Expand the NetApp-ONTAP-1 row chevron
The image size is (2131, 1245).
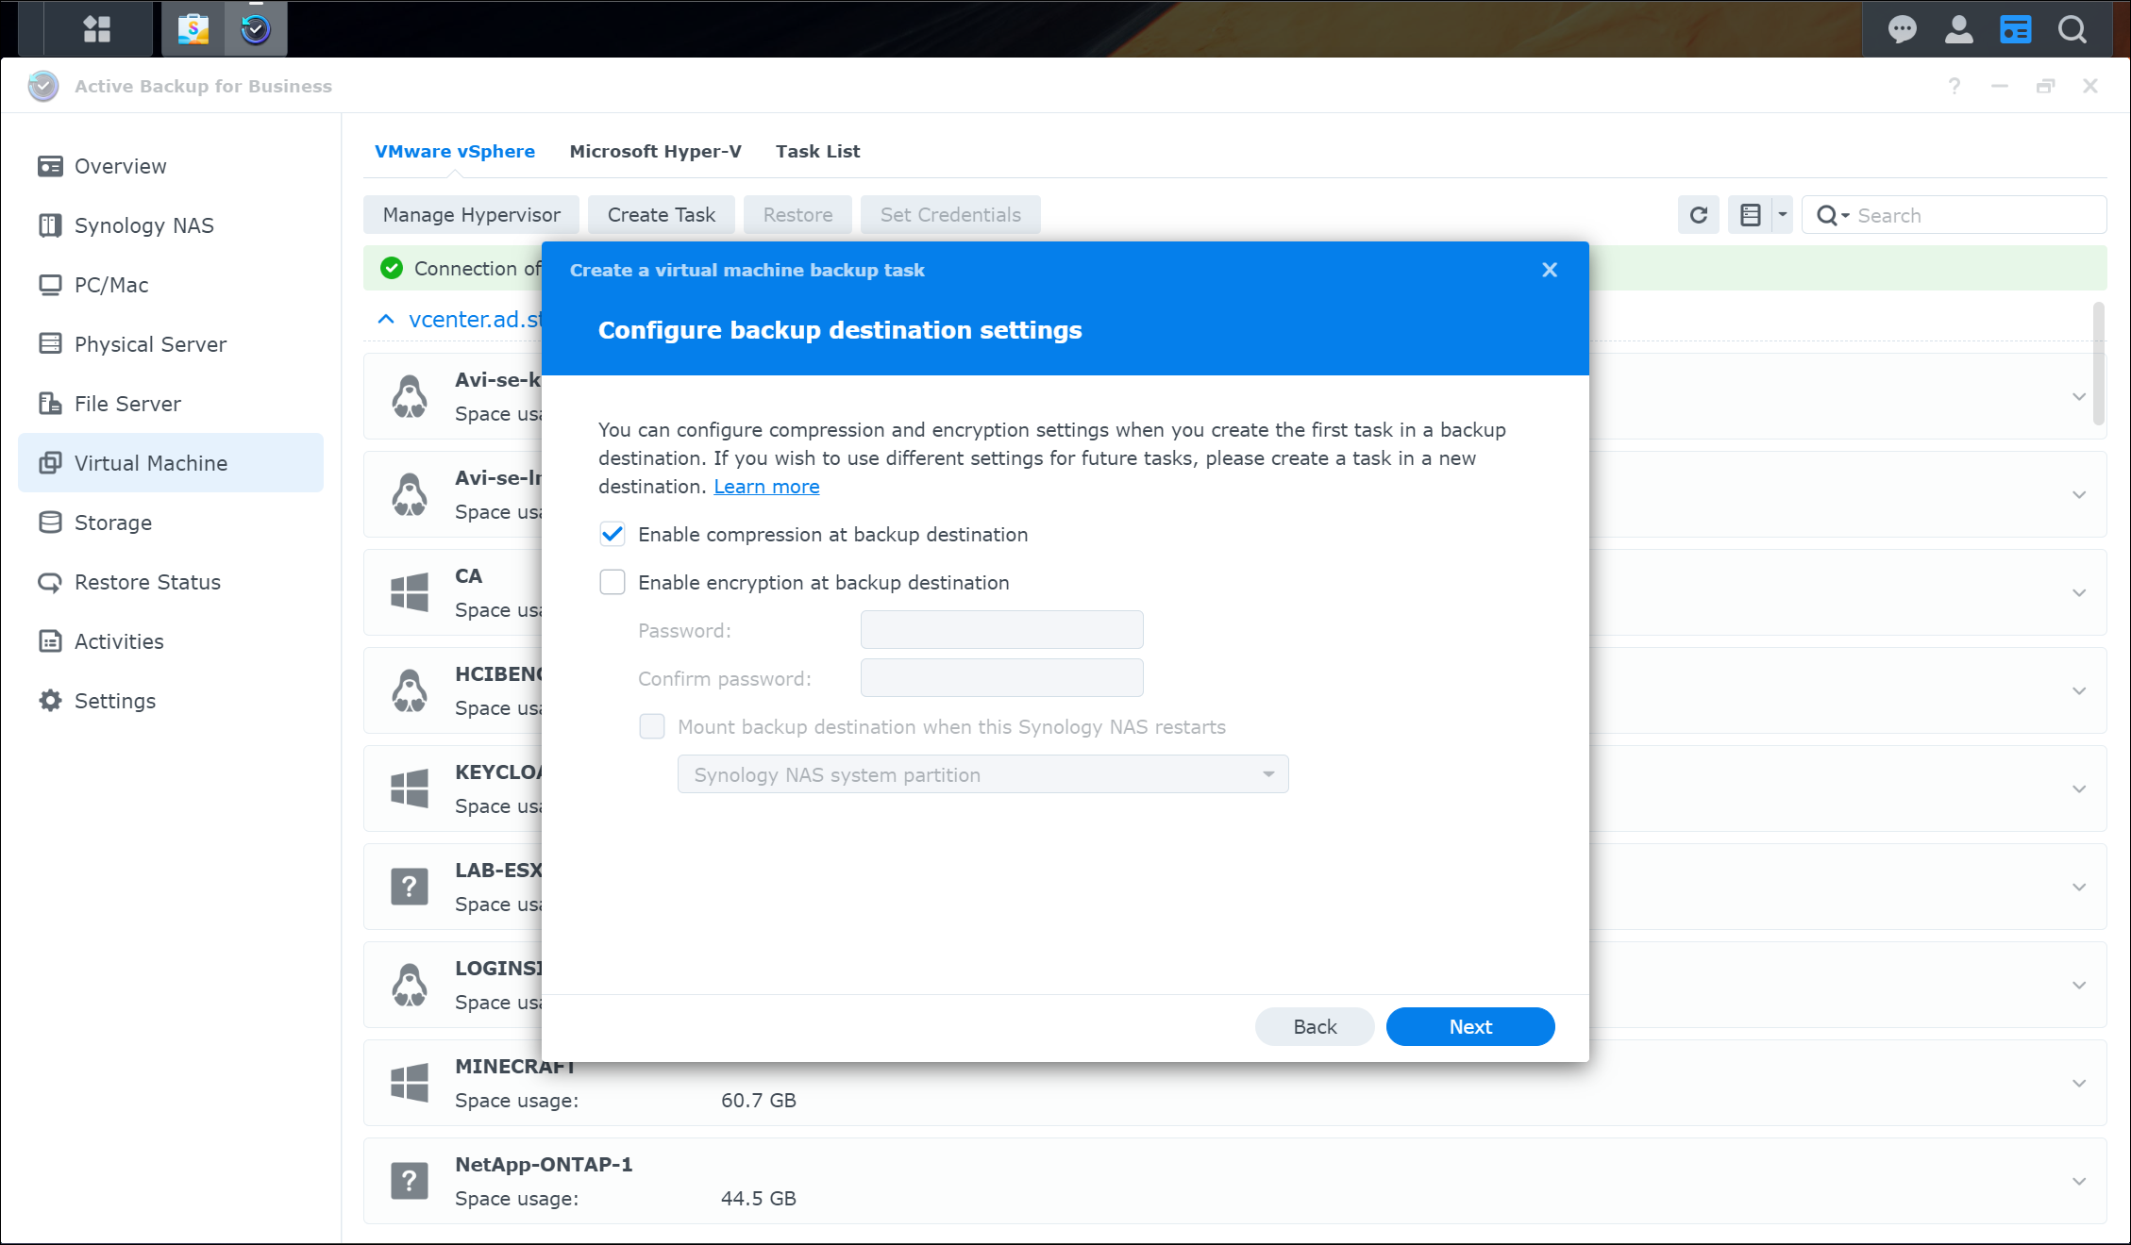2078,1181
